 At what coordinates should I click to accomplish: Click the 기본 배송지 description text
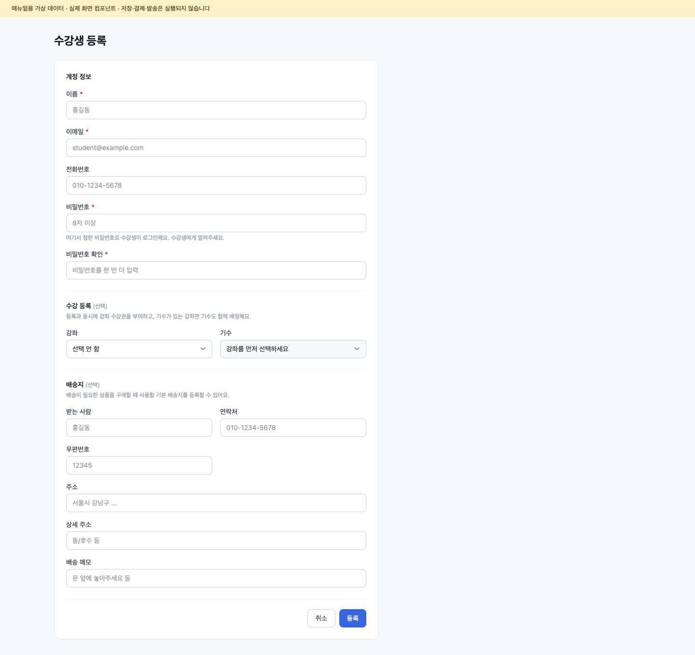point(148,395)
